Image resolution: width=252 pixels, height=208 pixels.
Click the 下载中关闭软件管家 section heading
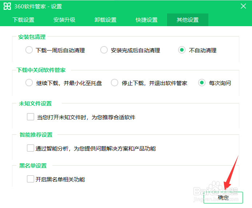[41, 70]
